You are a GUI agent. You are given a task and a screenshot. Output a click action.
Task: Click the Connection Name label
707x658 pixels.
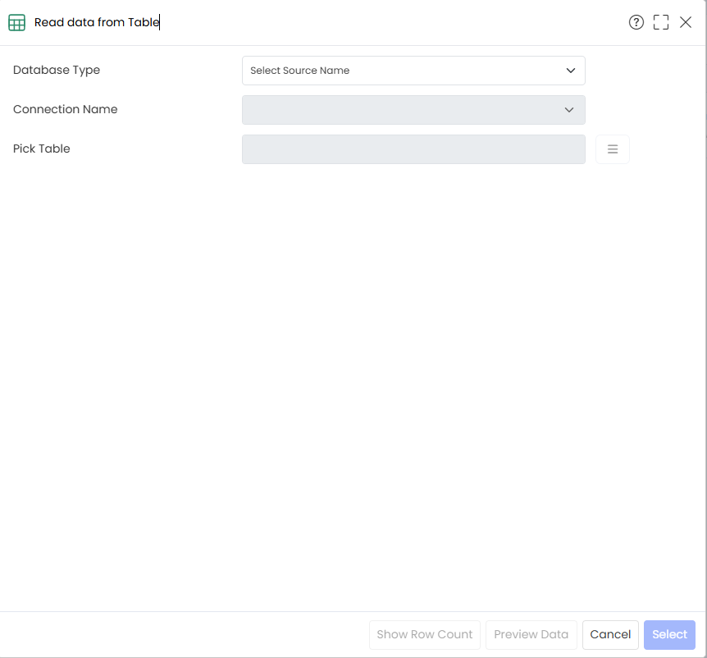point(66,109)
